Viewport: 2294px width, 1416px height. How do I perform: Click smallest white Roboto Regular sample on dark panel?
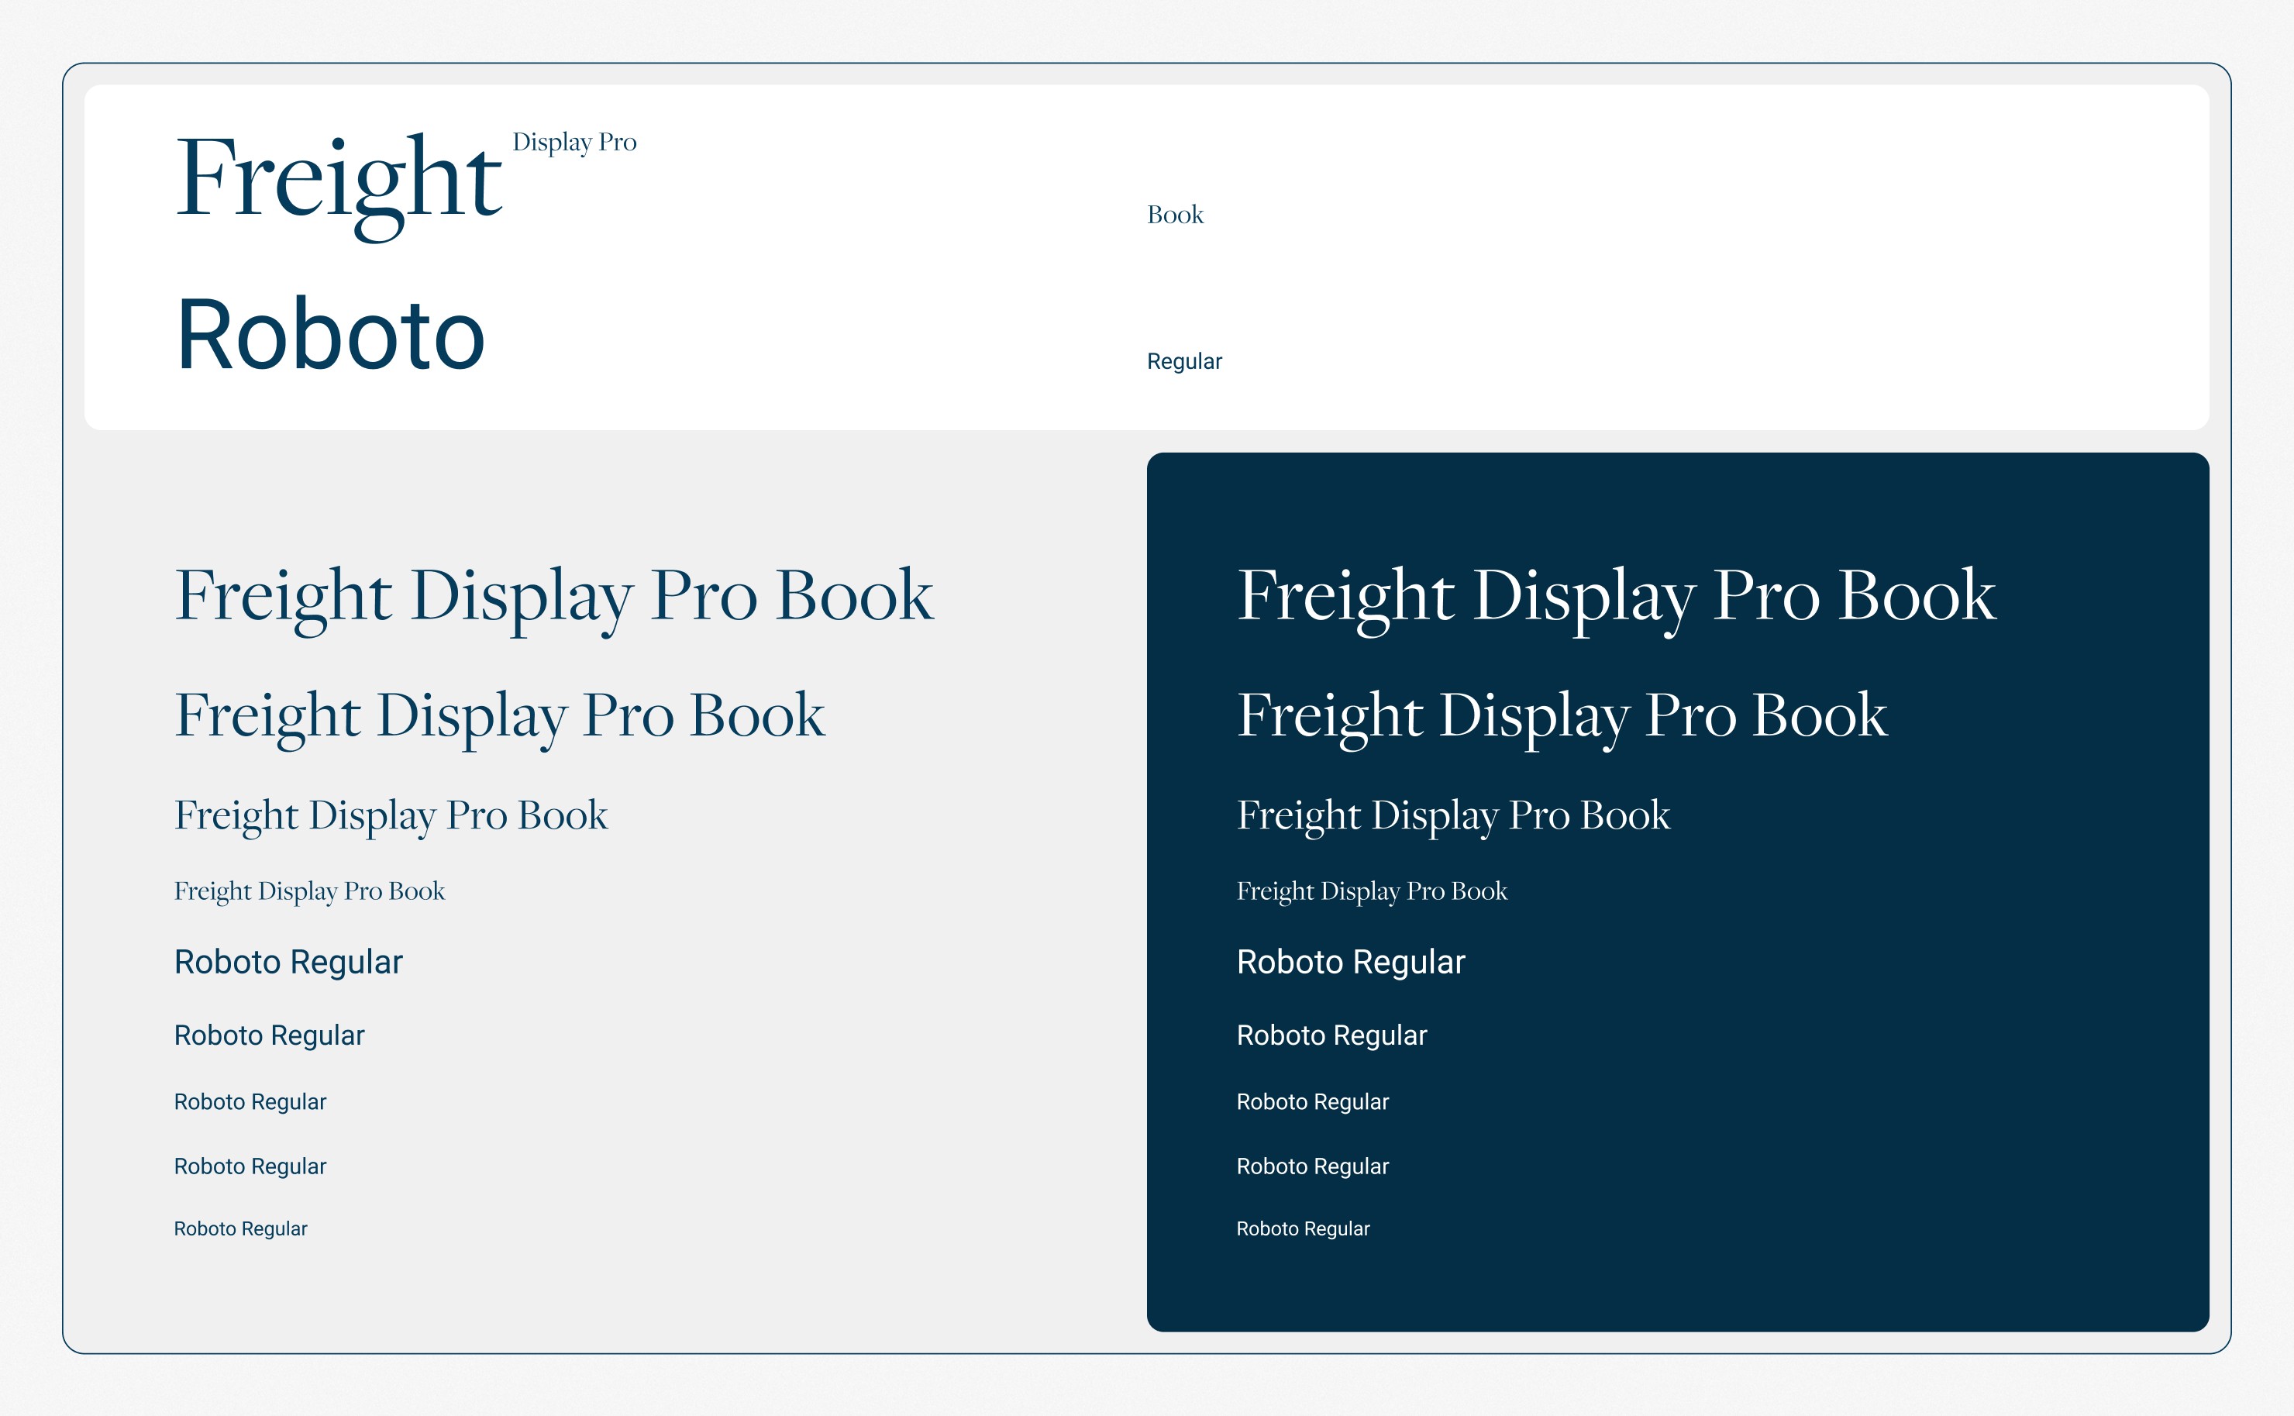(1303, 1228)
